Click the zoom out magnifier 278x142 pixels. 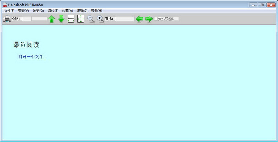91,19
